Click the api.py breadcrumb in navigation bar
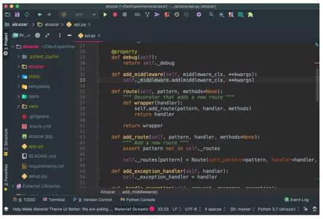 click(x=77, y=24)
